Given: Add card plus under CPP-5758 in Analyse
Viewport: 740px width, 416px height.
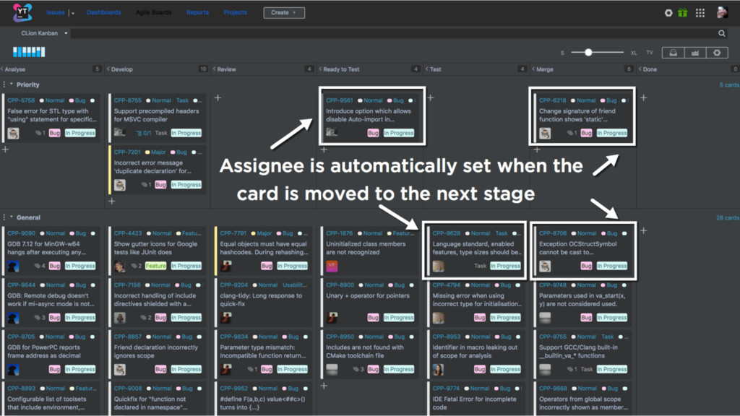Looking at the screenshot, I should click(x=5, y=149).
